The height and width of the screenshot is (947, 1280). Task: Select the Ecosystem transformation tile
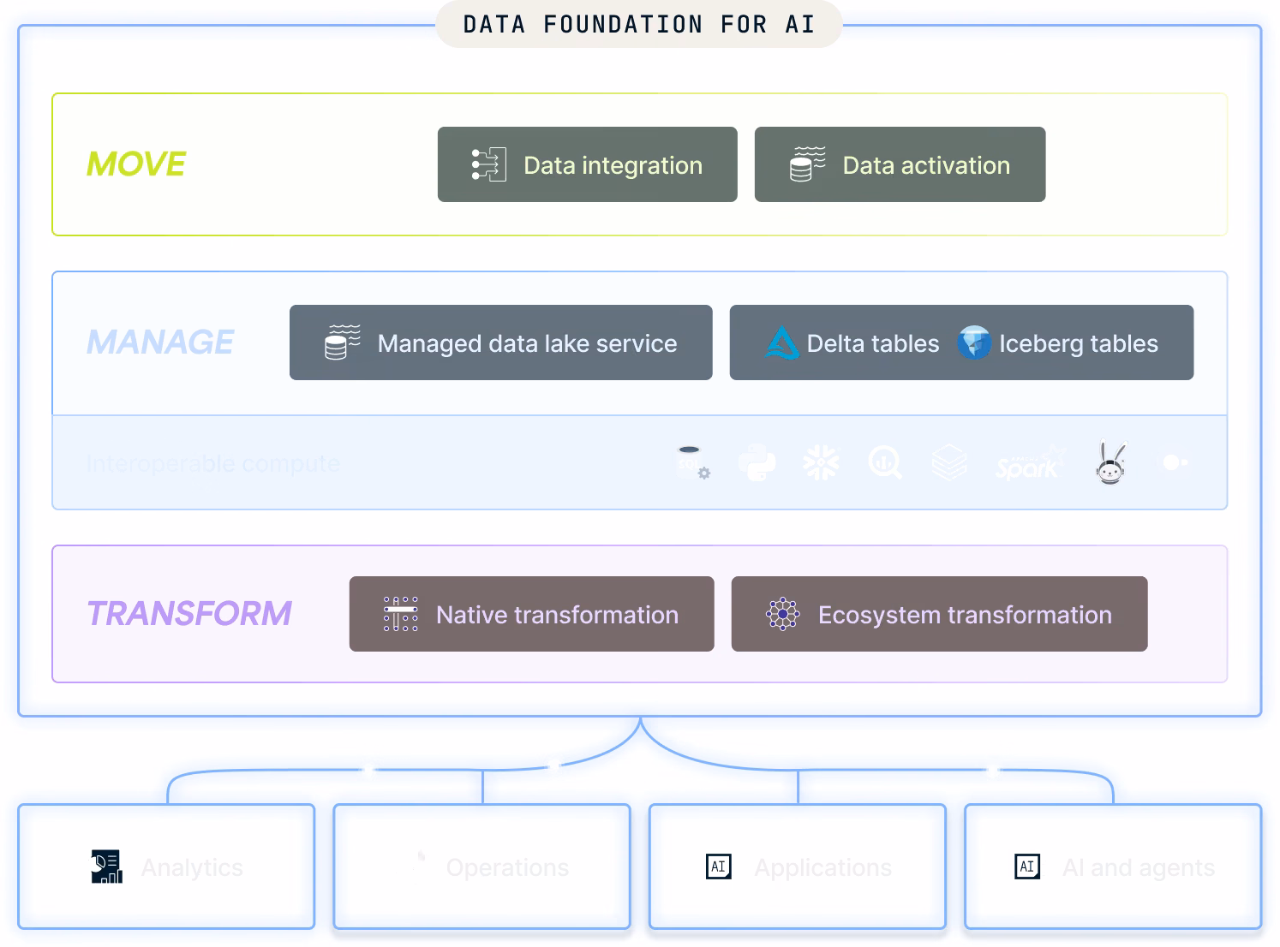pos(939,614)
